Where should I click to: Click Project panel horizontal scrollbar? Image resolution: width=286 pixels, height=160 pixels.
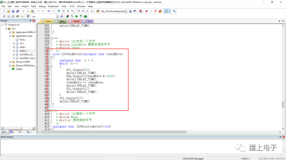[x=13, y=128]
